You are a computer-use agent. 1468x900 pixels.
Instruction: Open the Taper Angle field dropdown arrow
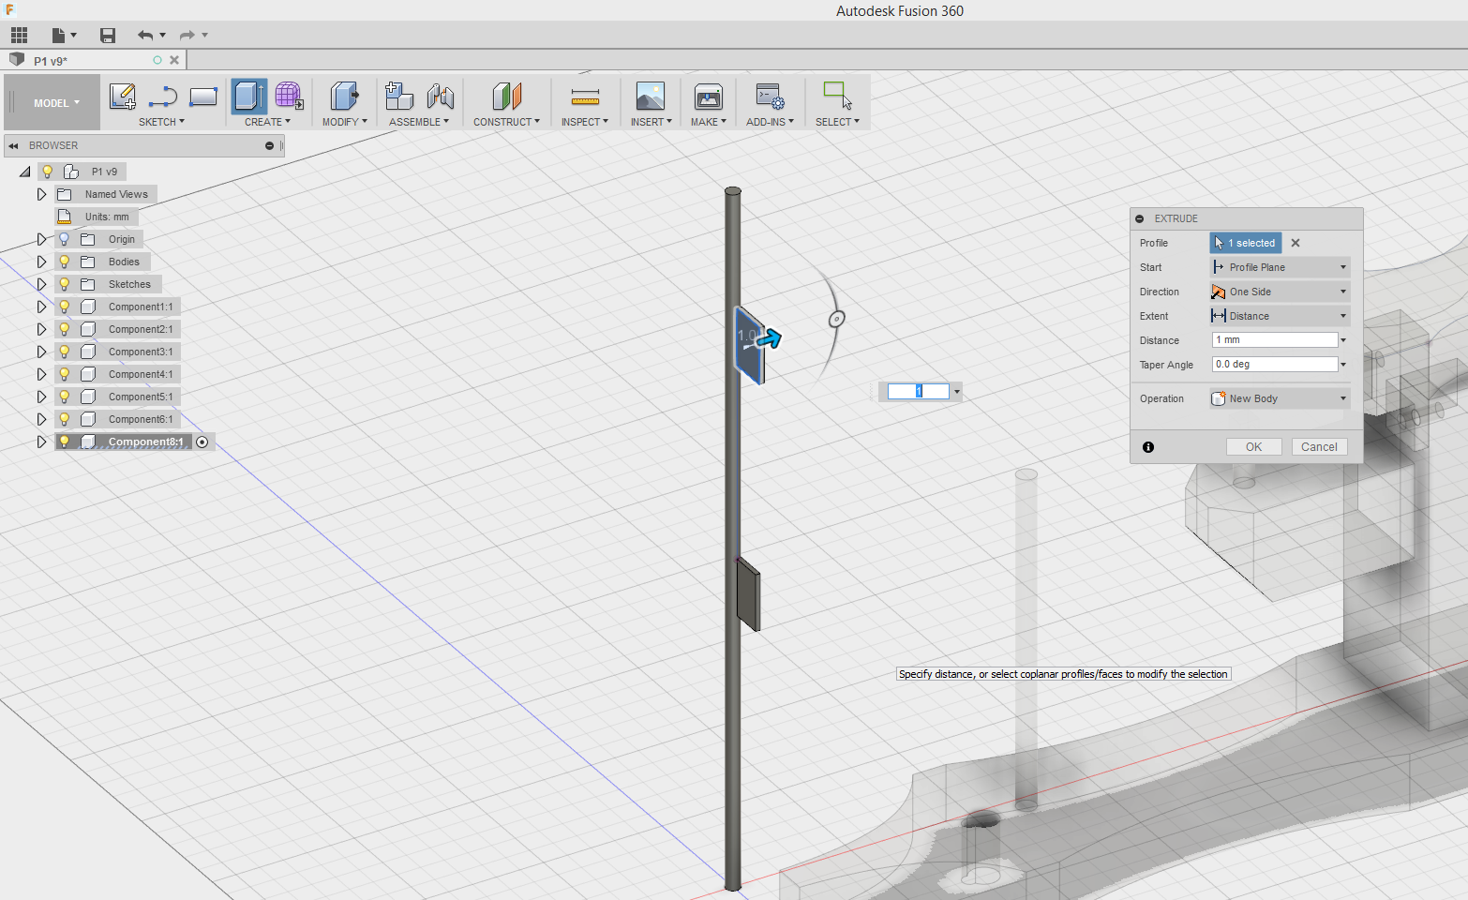tap(1343, 365)
